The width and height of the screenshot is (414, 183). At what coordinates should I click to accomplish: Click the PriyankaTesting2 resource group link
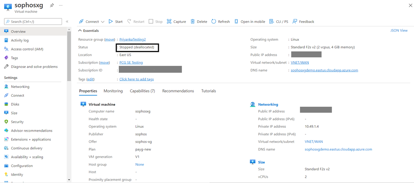pyautogui.click(x=132, y=39)
